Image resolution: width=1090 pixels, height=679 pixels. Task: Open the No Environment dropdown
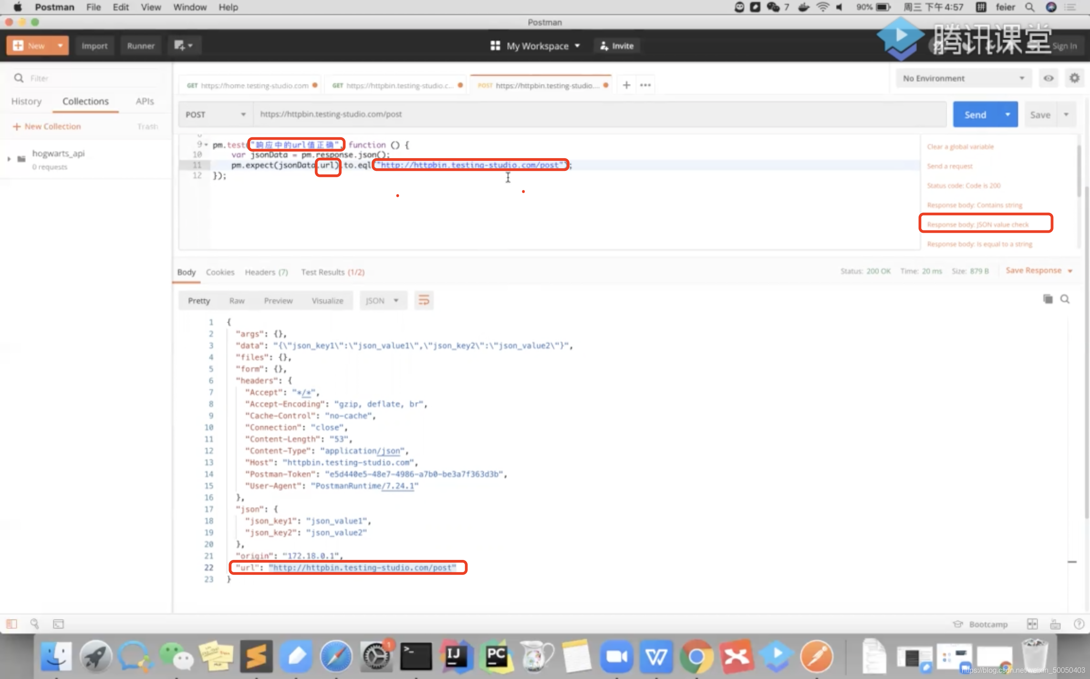(963, 78)
